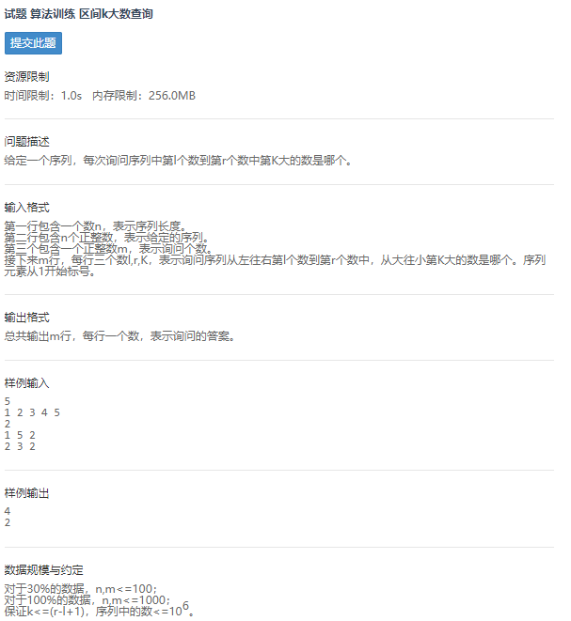571x621 pixels.
Task: Click the line 第一行包含一个数n，表示序列长度
Action: pos(96,226)
